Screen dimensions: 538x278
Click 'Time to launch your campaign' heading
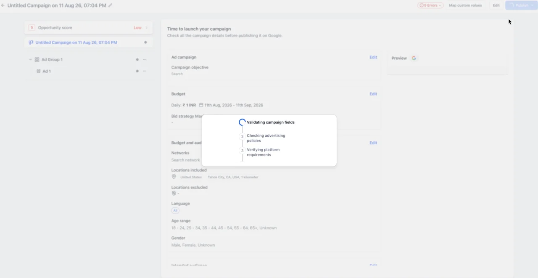tap(199, 29)
